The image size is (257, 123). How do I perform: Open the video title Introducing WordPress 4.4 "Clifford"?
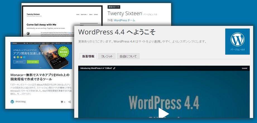[x=96, y=68]
